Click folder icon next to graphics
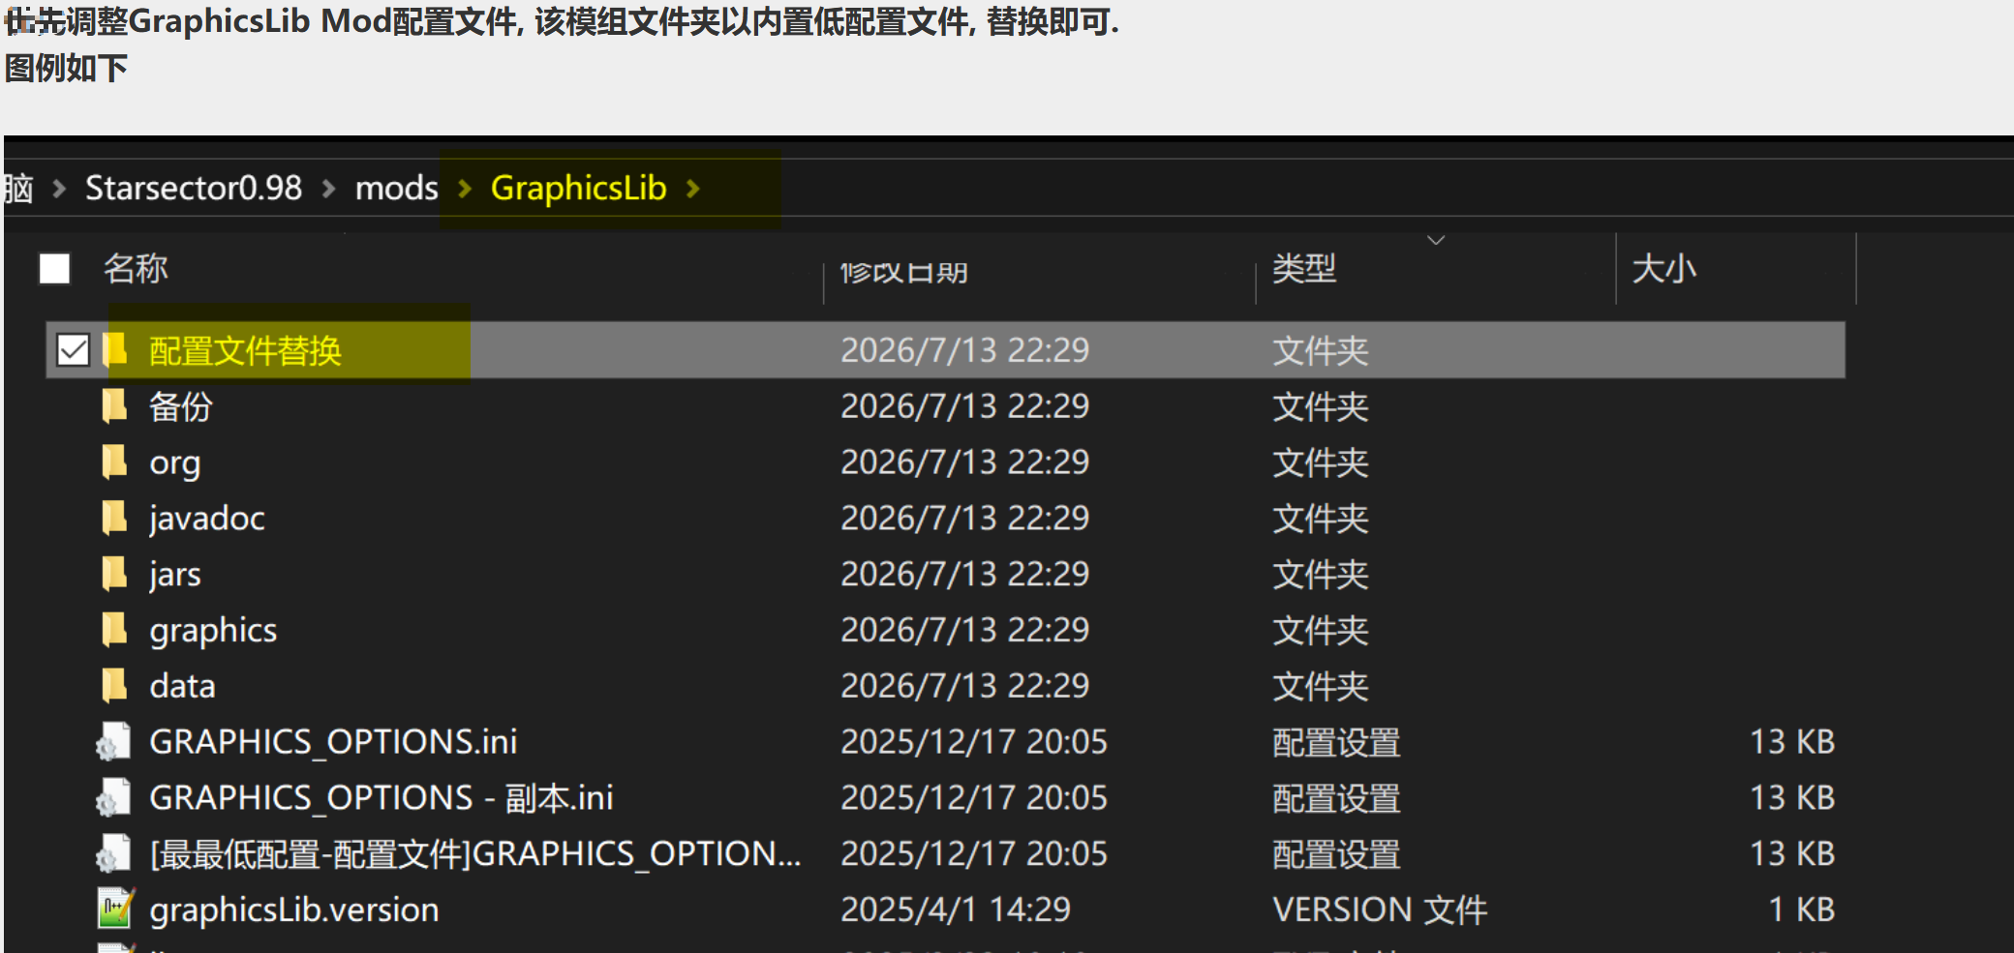2014x953 pixels. 115,630
